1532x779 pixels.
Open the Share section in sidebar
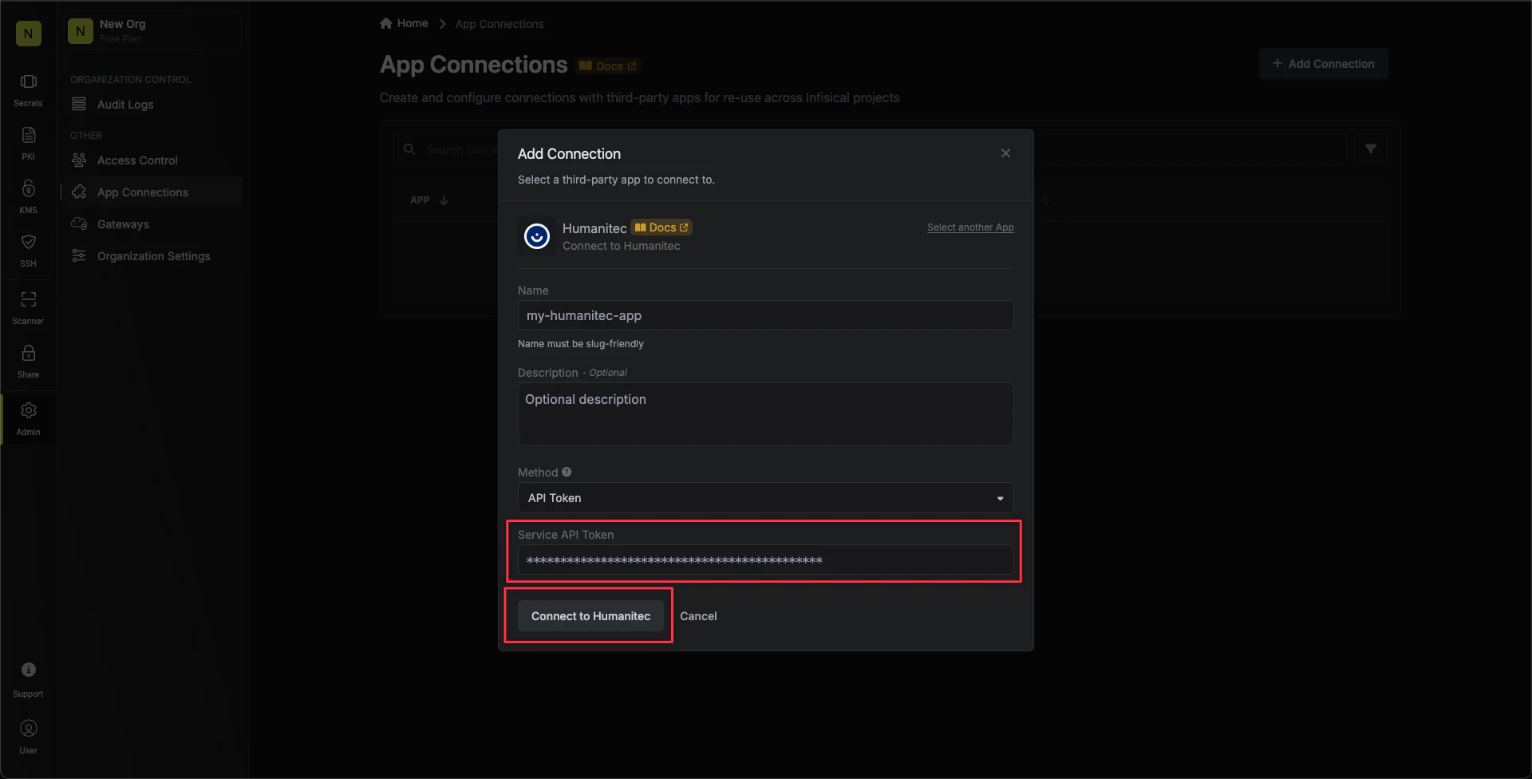pos(28,362)
